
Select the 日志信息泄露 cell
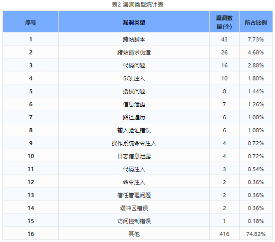134,156
